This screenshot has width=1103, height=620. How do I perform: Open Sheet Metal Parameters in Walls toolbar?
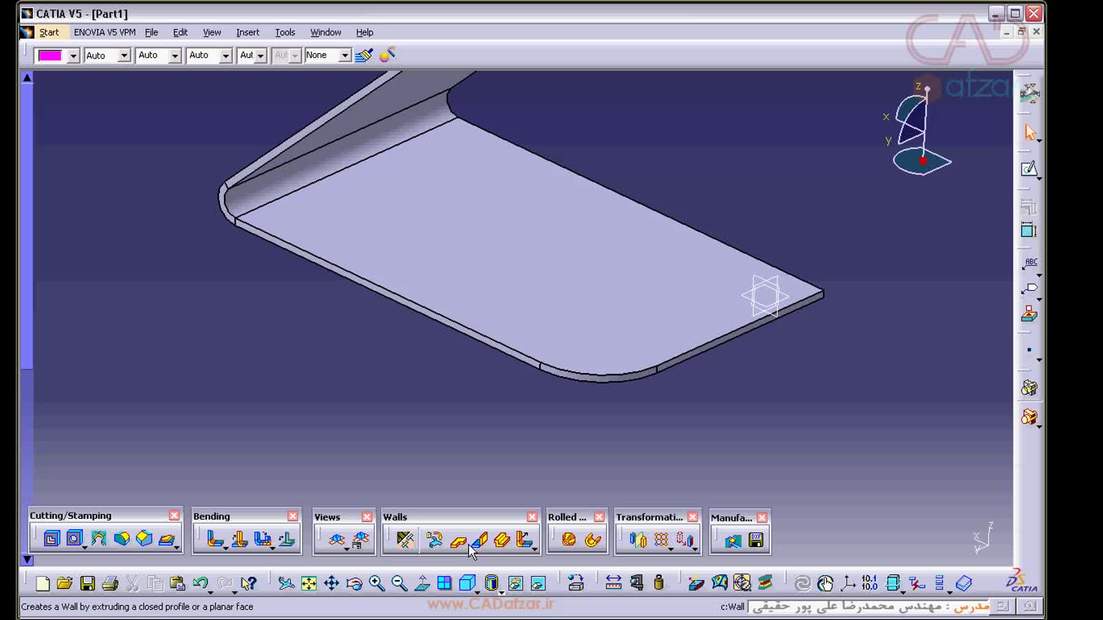point(405,540)
